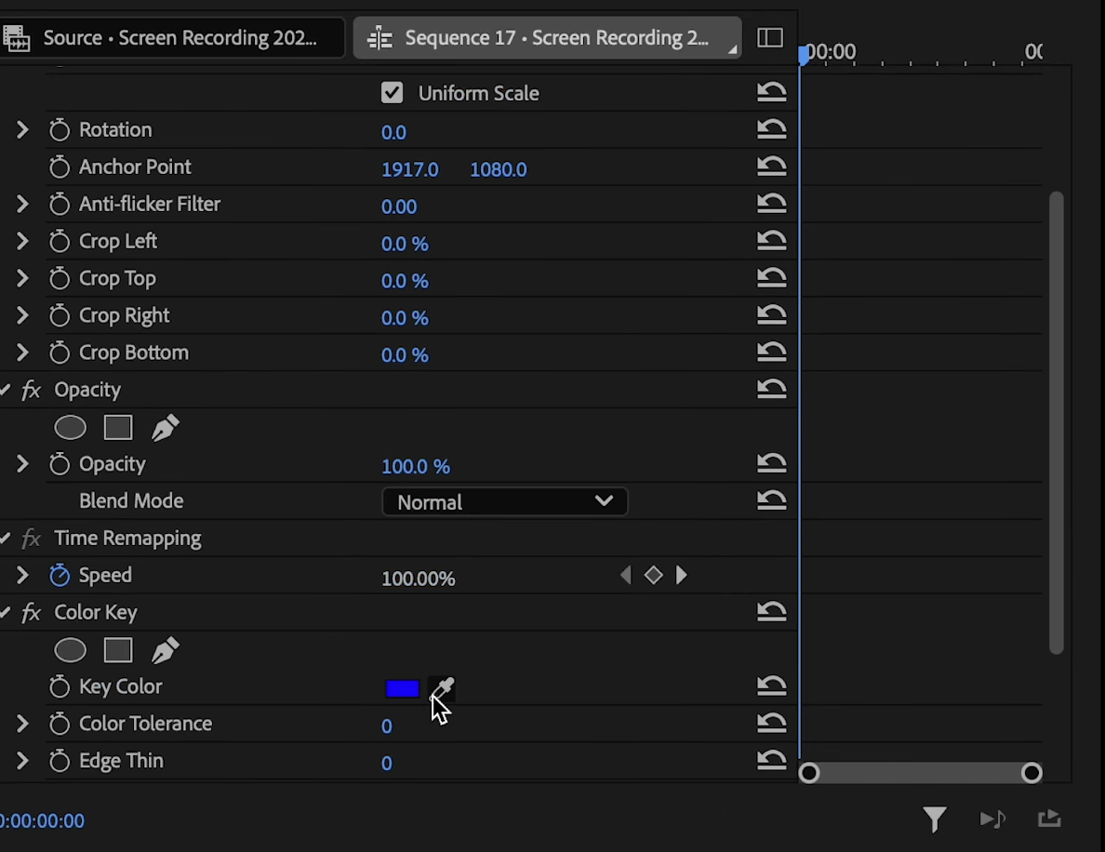Go to next Speed keyframe
This screenshot has width=1105, height=852.
click(x=681, y=576)
